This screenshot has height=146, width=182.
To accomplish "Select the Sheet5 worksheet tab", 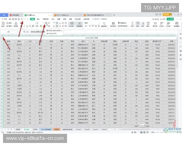I will click(x=79, y=129).
